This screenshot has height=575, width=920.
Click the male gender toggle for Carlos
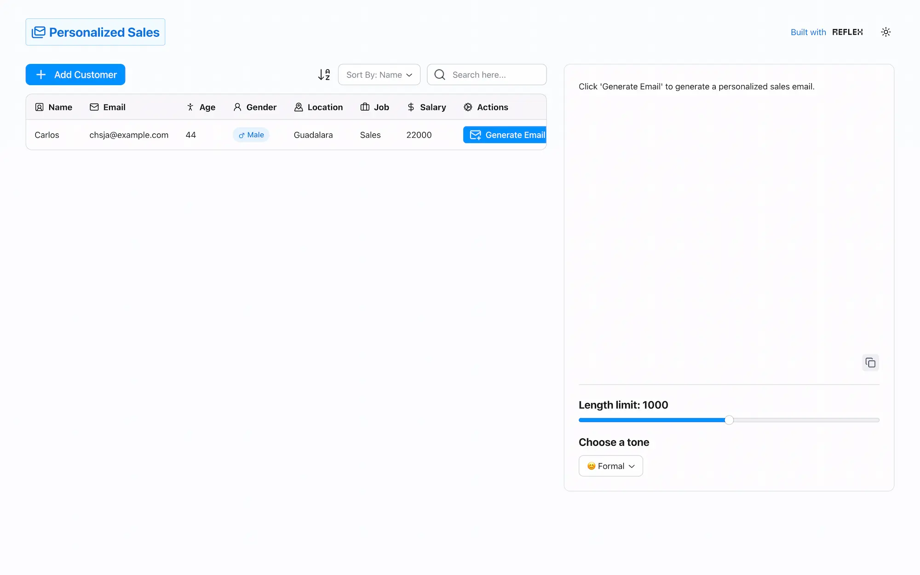click(x=252, y=134)
